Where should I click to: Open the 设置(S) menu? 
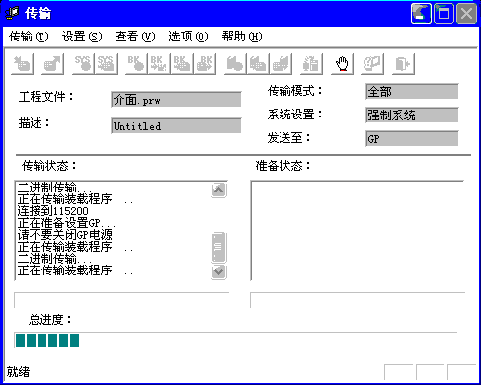click(x=82, y=37)
